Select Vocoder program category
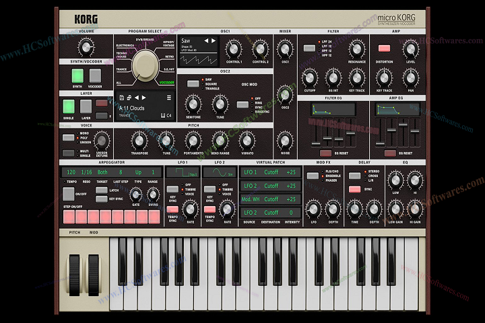 coord(167,83)
